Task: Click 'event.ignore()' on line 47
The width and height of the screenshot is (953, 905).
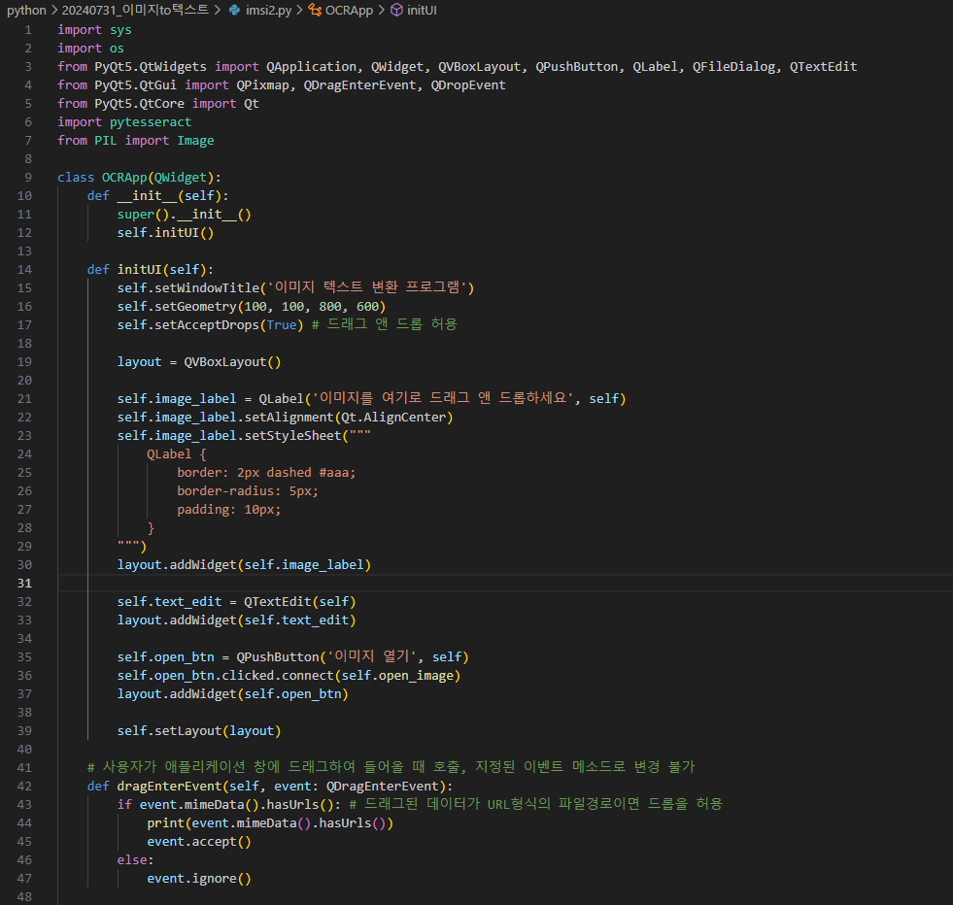Action: (199, 878)
